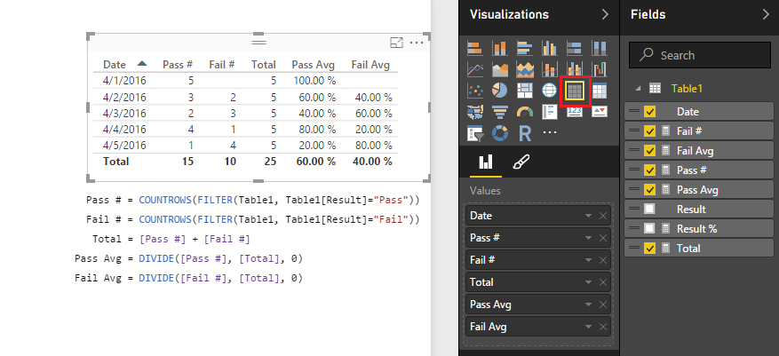The height and width of the screenshot is (356, 779).
Task: Open dropdown arrow for Fail Avg value field
Action: click(x=589, y=328)
